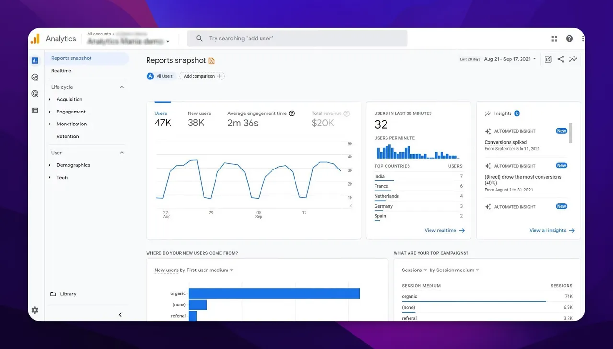Open the insights sparkline icon in header
The height and width of the screenshot is (349, 613).
click(573, 59)
